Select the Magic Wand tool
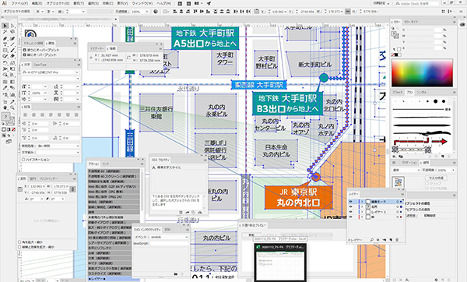 pyautogui.click(x=5, y=32)
